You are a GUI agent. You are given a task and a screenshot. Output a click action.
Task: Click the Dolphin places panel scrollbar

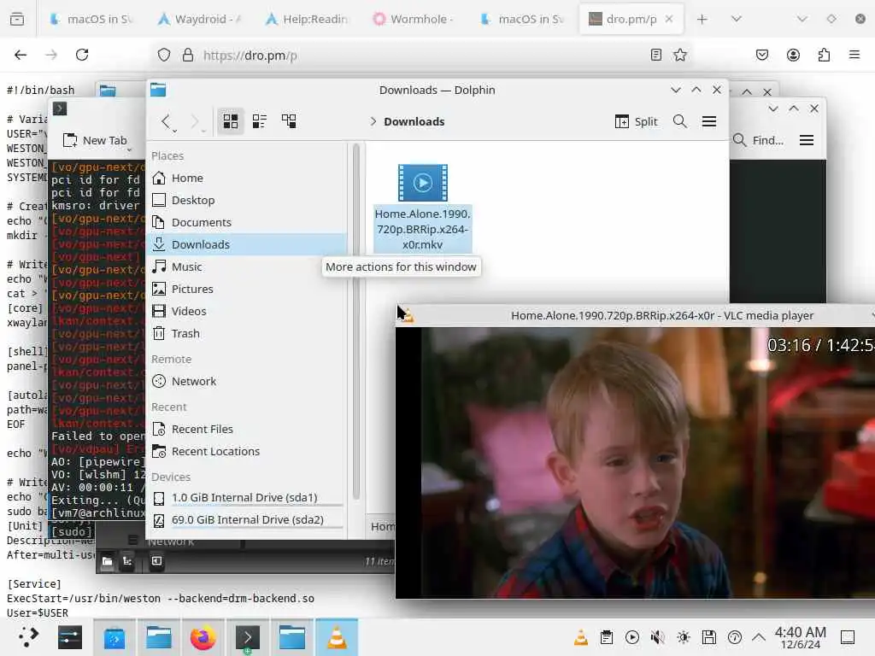click(x=356, y=321)
